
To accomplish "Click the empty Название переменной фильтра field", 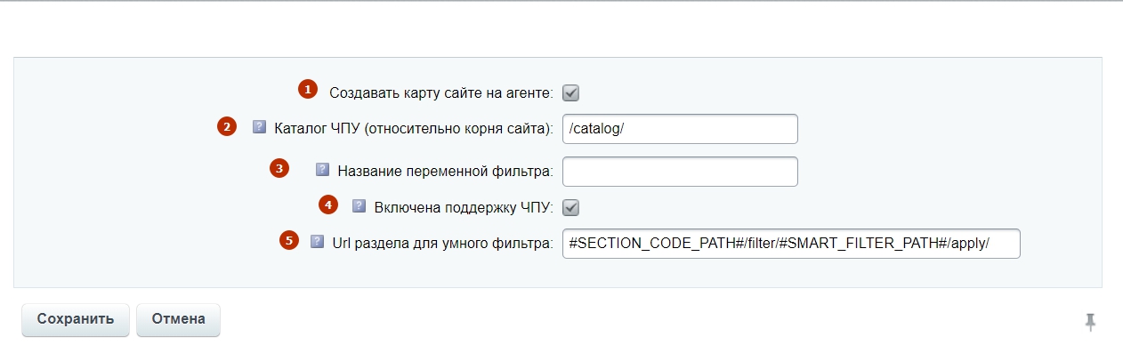I will click(x=680, y=172).
